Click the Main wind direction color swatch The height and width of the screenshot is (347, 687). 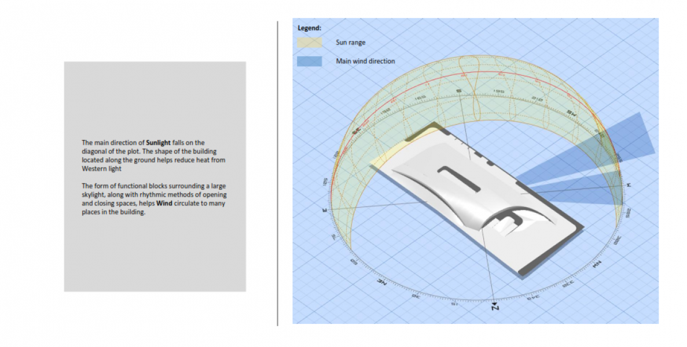coord(310,61)
